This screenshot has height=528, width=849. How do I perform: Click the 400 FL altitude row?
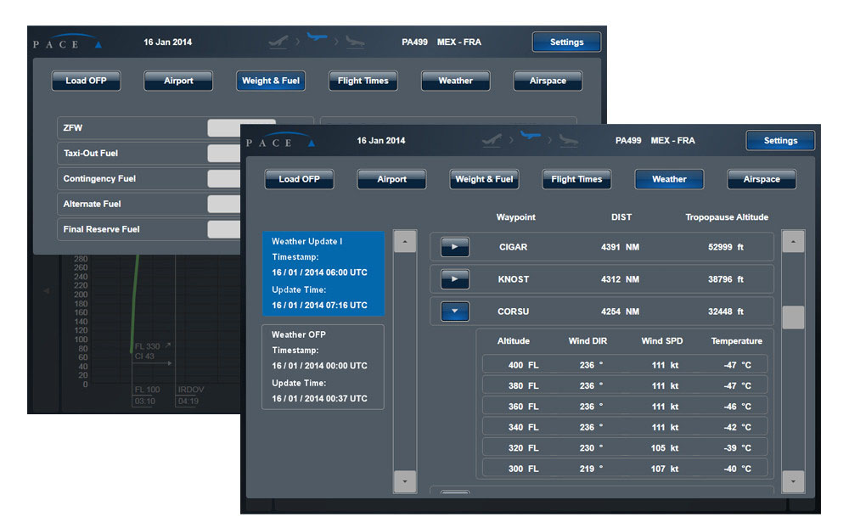(x=625, y=365)
